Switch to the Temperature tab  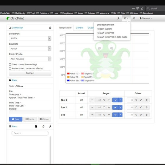(x=65, y=28)
